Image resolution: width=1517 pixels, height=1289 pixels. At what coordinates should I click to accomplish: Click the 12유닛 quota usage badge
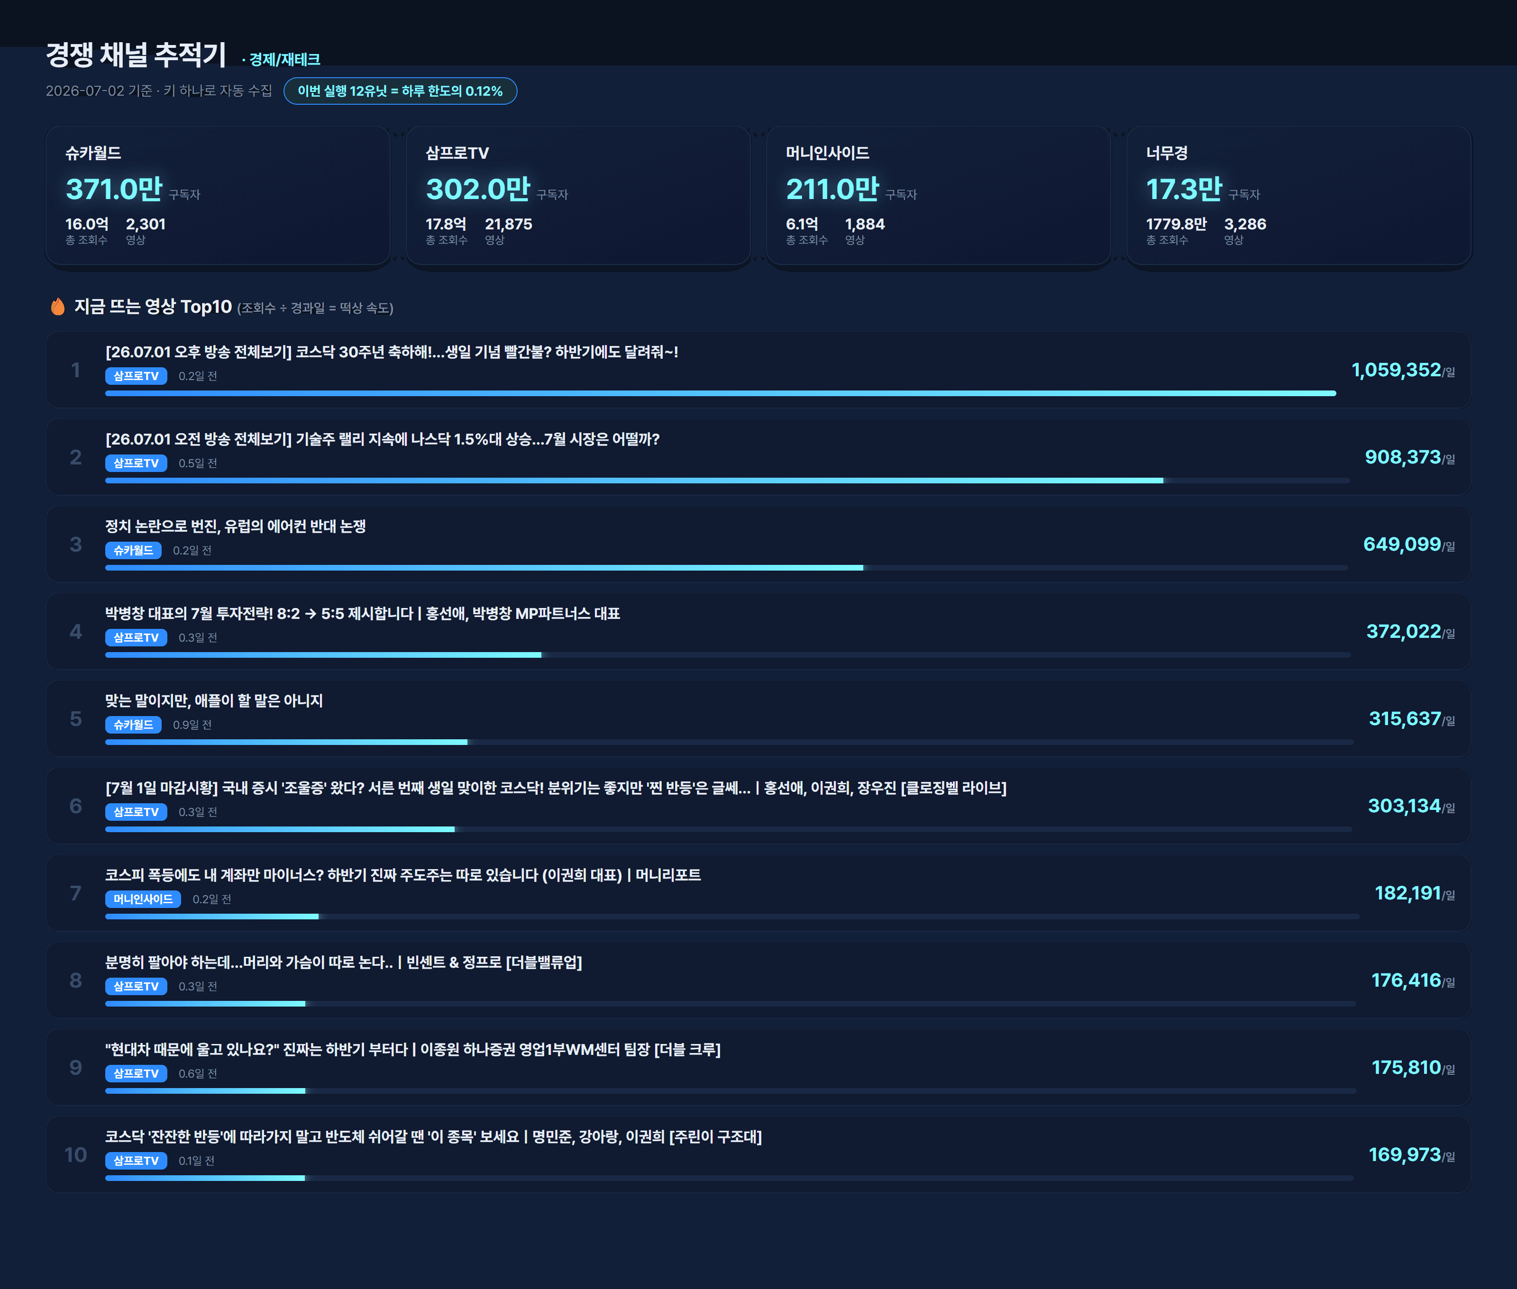[400, 91]
